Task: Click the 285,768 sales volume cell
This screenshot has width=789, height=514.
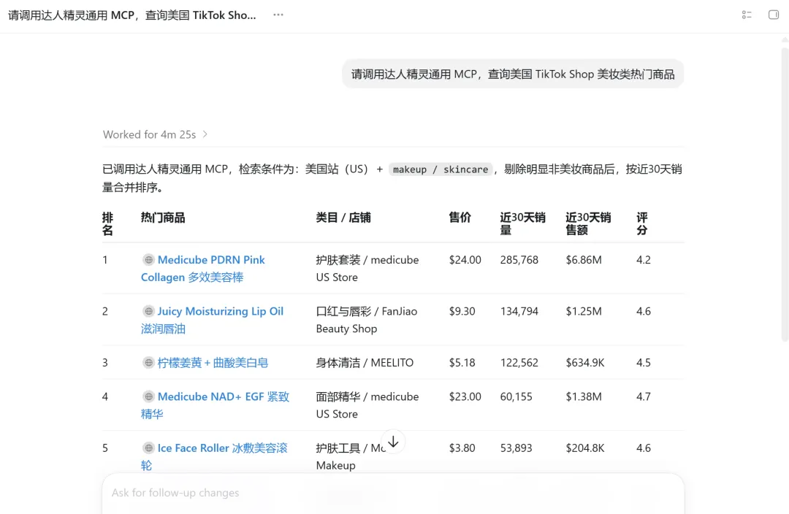Action: (519, 260)
